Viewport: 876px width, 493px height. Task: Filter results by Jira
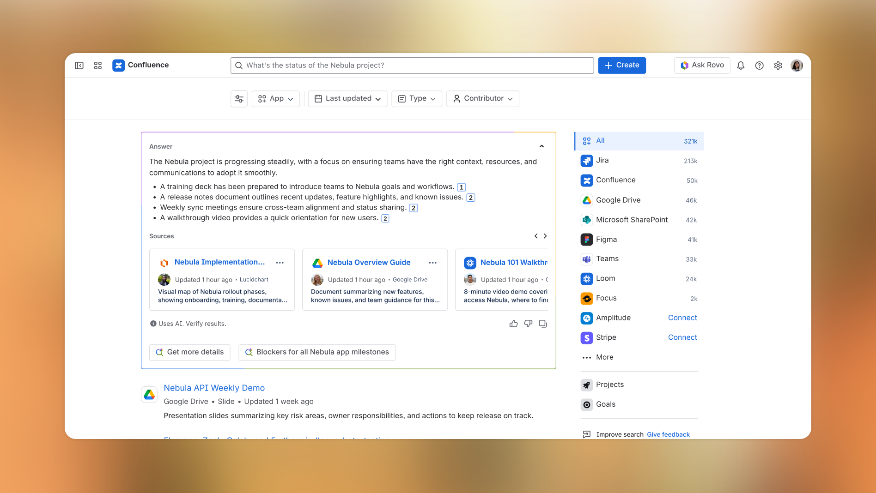(x=639, y=161)
